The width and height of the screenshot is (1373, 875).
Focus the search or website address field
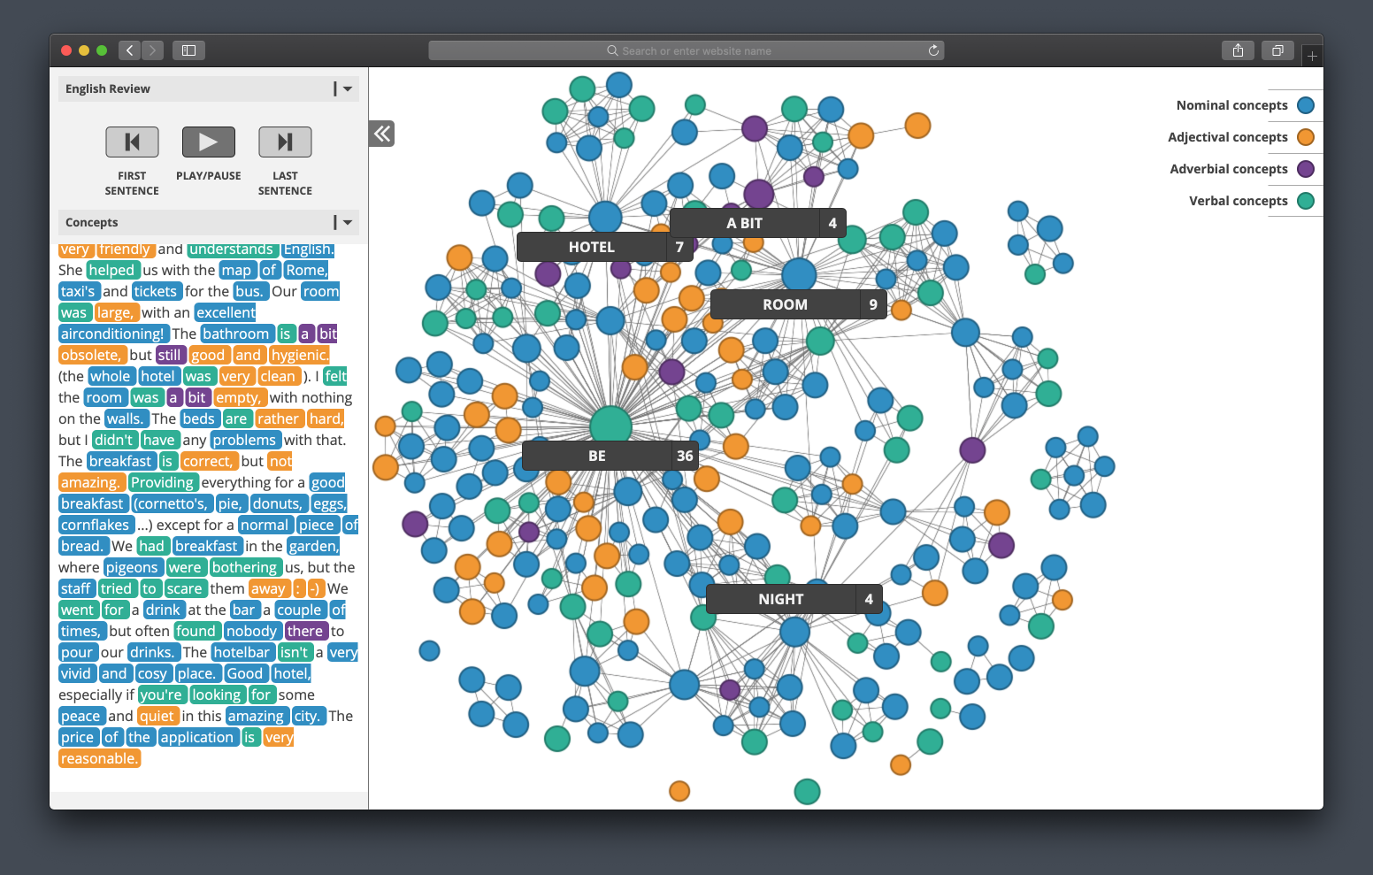pos(686,50)
